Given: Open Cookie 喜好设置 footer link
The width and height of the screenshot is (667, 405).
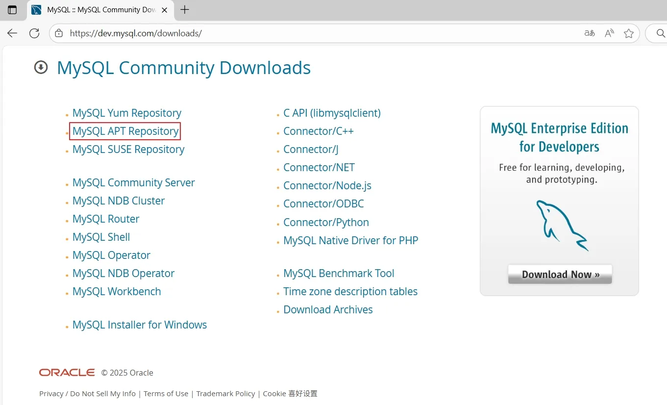Looking at the screenshot, I should [290, 394].
